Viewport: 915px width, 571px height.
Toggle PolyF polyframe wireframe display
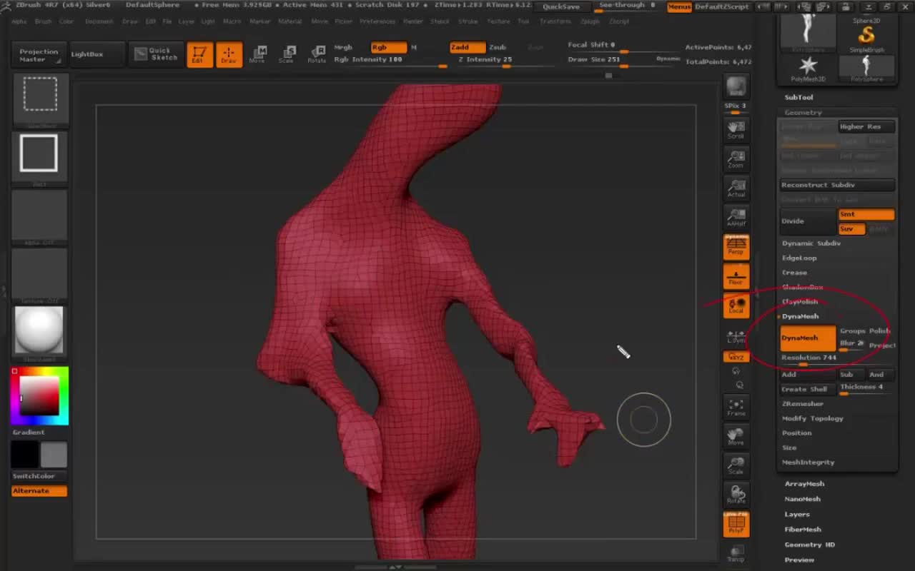tap(736, 525)
